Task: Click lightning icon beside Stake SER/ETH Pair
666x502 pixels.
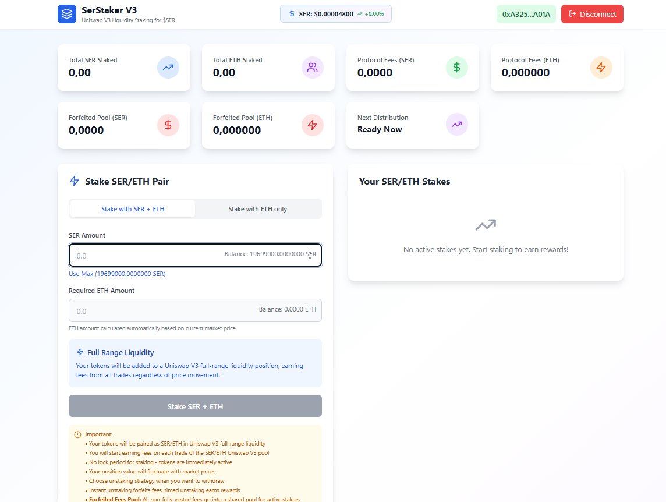Action: tap(75, 181)
